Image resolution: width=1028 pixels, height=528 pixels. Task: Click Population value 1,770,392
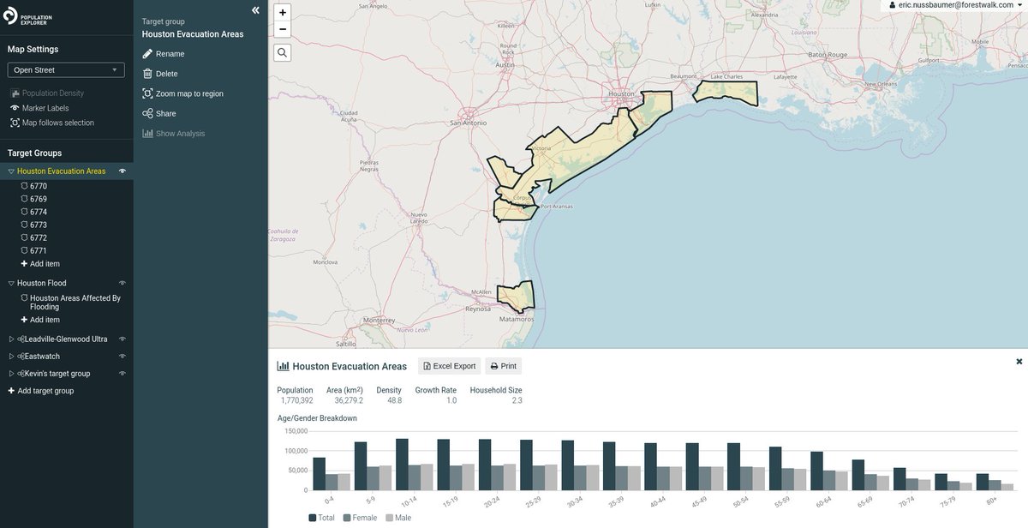tap(296, 400)
